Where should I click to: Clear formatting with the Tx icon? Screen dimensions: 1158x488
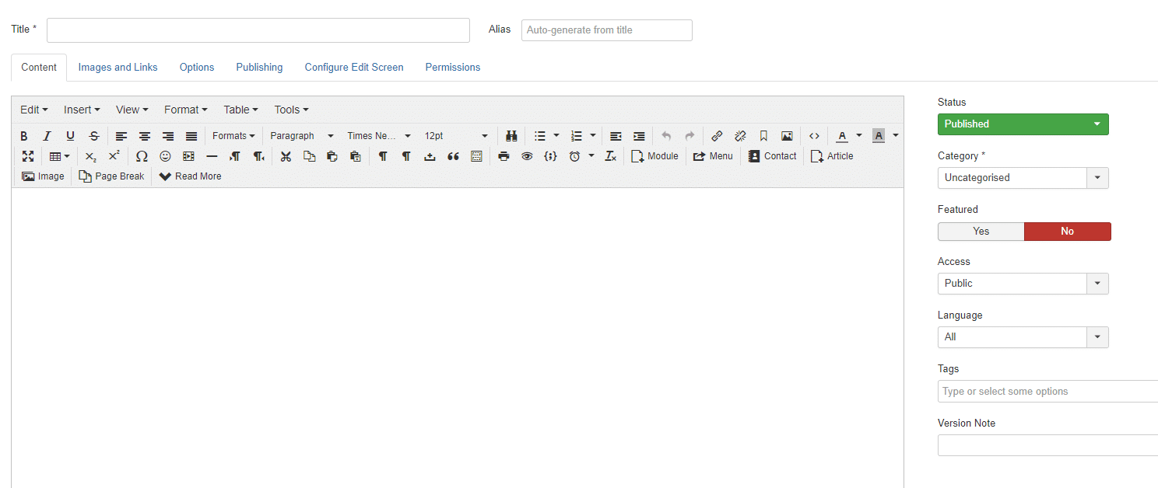pyautogui.click(x=610, y=155)
